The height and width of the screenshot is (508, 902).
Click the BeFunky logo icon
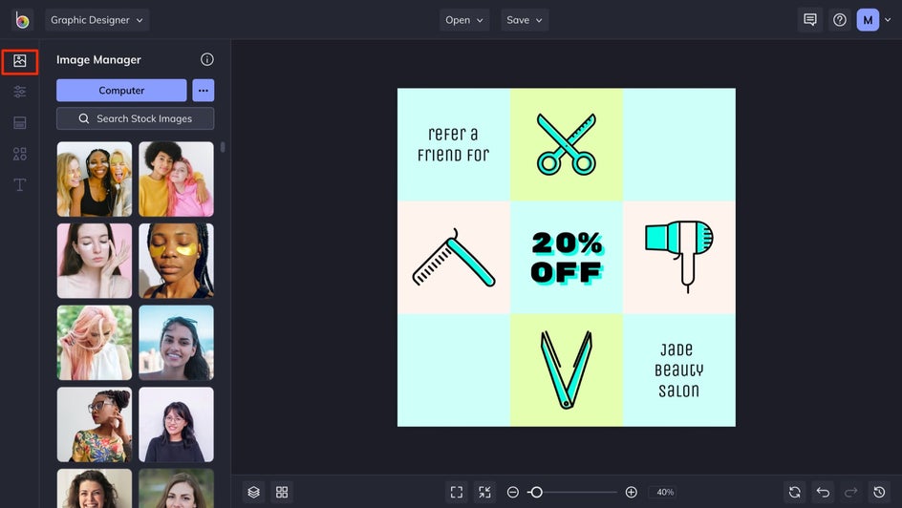[22, 20]
